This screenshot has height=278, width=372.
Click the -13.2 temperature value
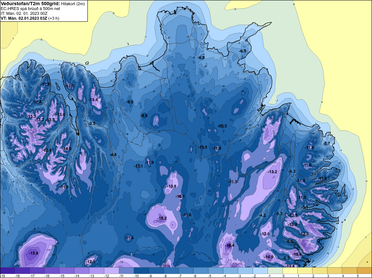(272, 172)
